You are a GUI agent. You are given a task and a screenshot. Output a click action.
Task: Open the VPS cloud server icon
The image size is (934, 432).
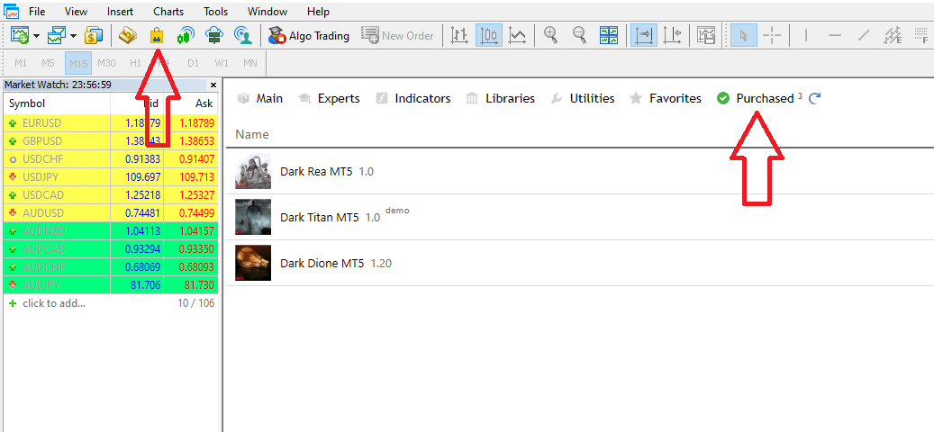(214, 36)
